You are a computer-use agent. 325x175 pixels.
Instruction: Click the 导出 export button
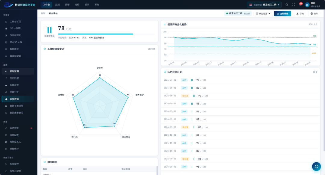tap(300, 13)
